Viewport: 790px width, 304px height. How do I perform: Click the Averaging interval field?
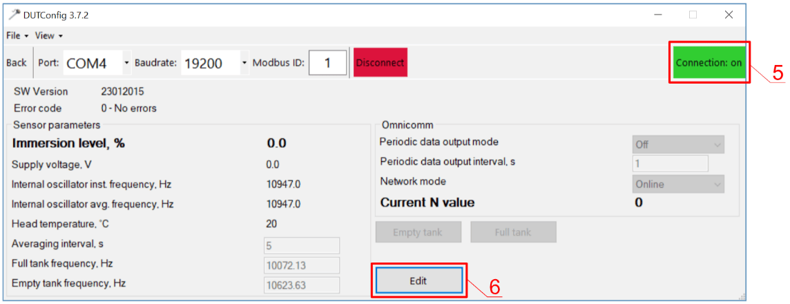click(302, 245)
